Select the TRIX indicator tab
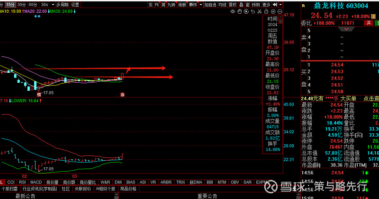Image resolution: width=379 pixels, height=199 pixels. [180, 182]
